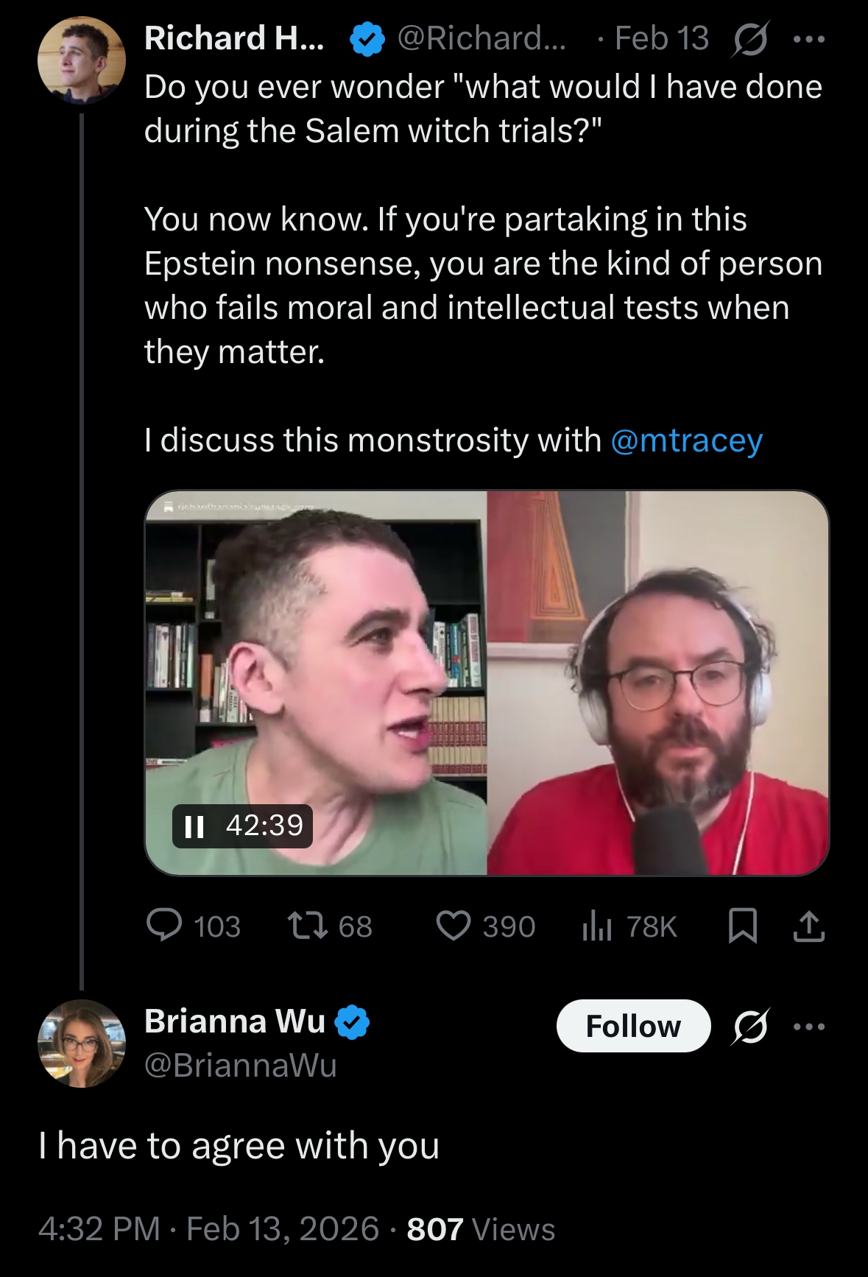This screenshot has width=868, height=1277.
Task: Pause the video at 42:39
Action: [x=194, y=826]
